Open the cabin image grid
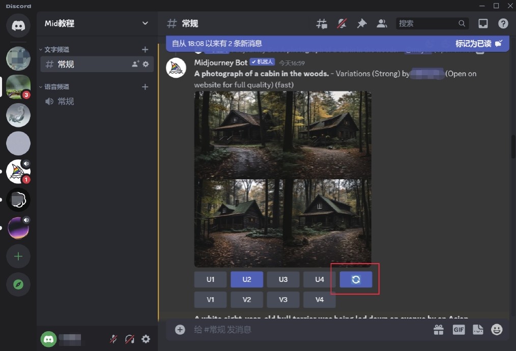 point(283,179)
